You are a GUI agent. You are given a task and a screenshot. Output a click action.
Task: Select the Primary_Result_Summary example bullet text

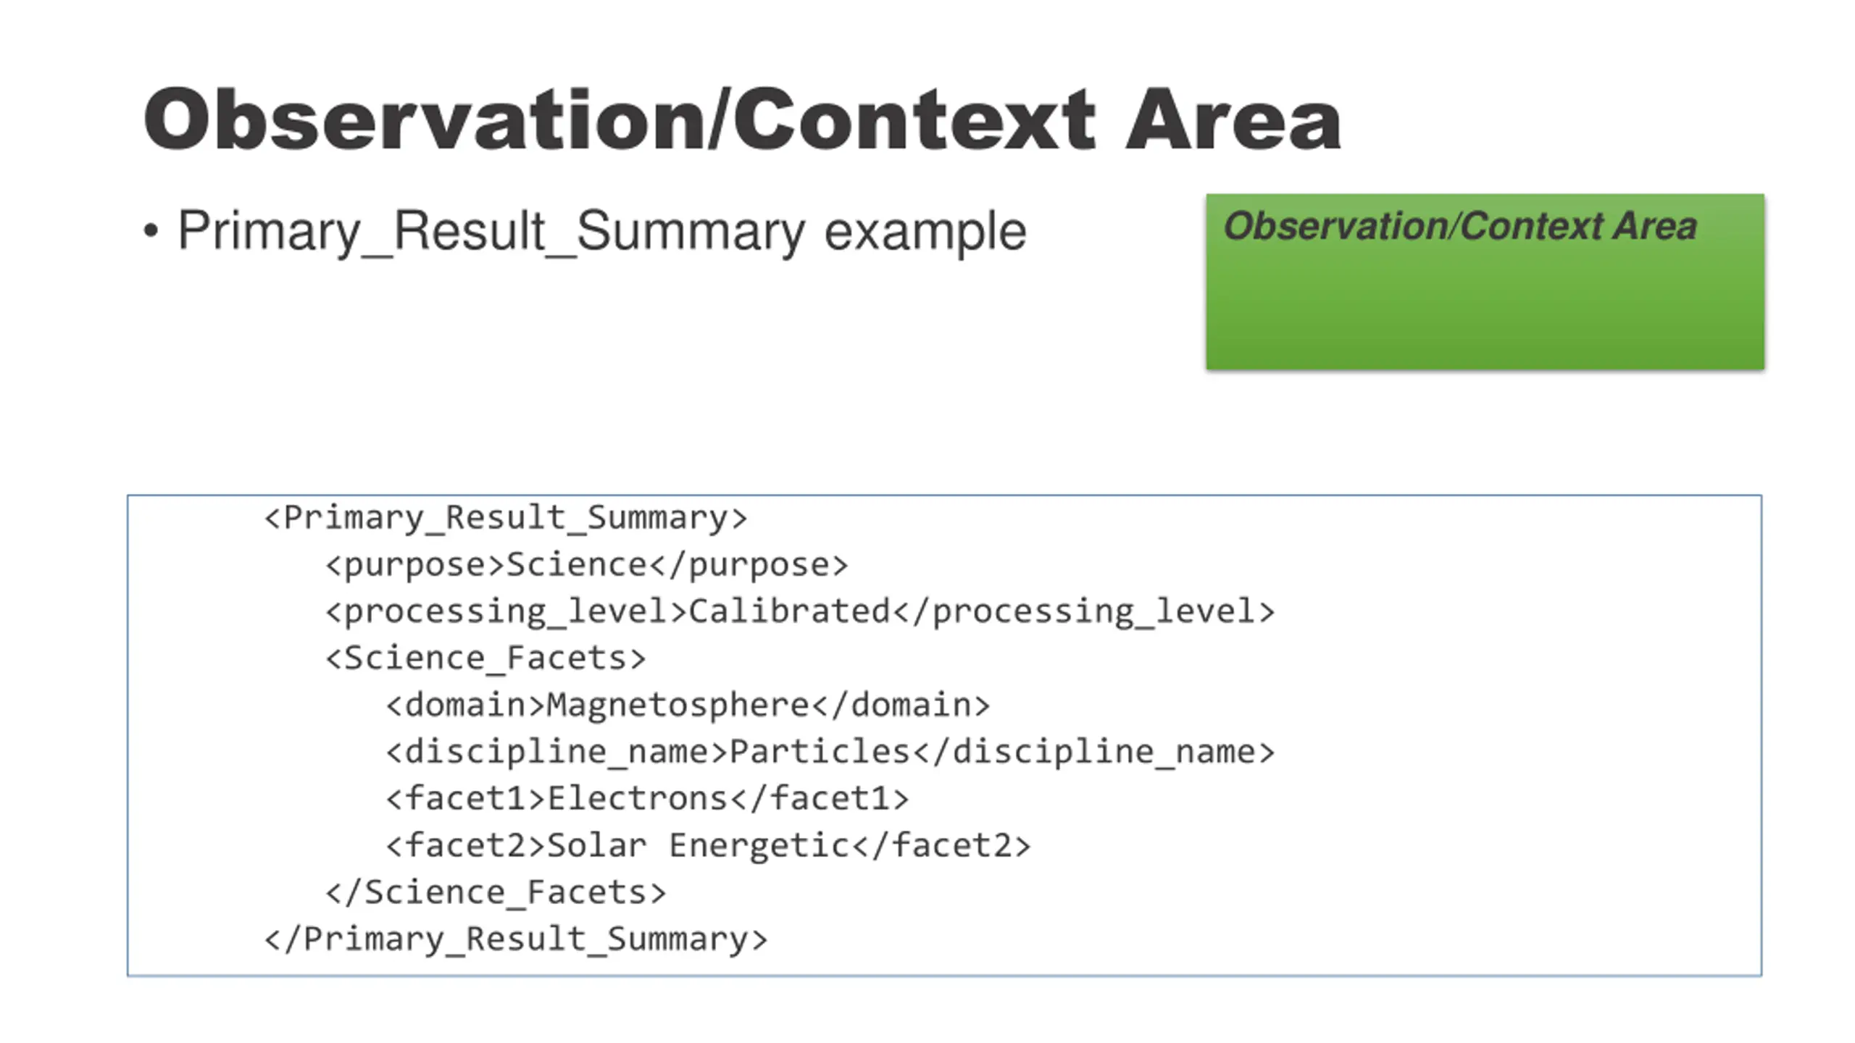pos(602,232)
